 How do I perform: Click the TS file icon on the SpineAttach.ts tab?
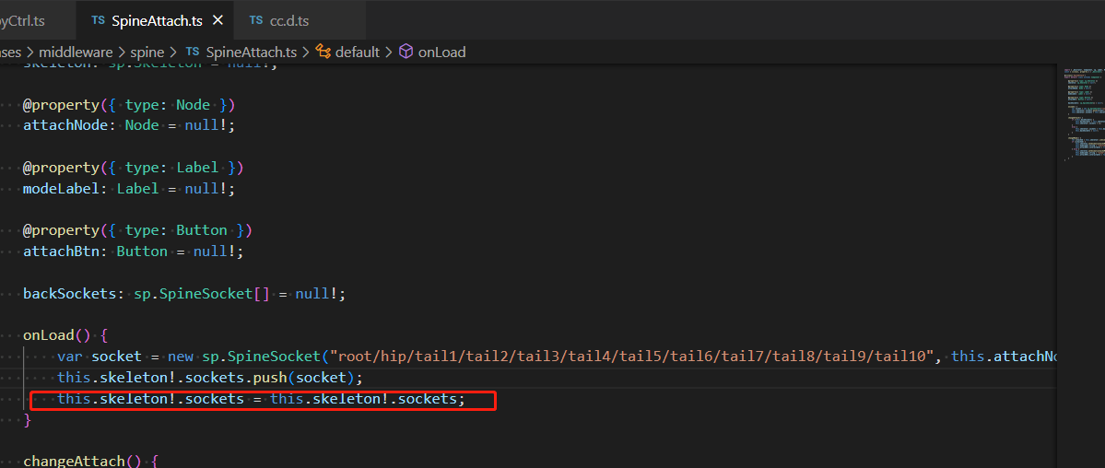click(98, 20)
